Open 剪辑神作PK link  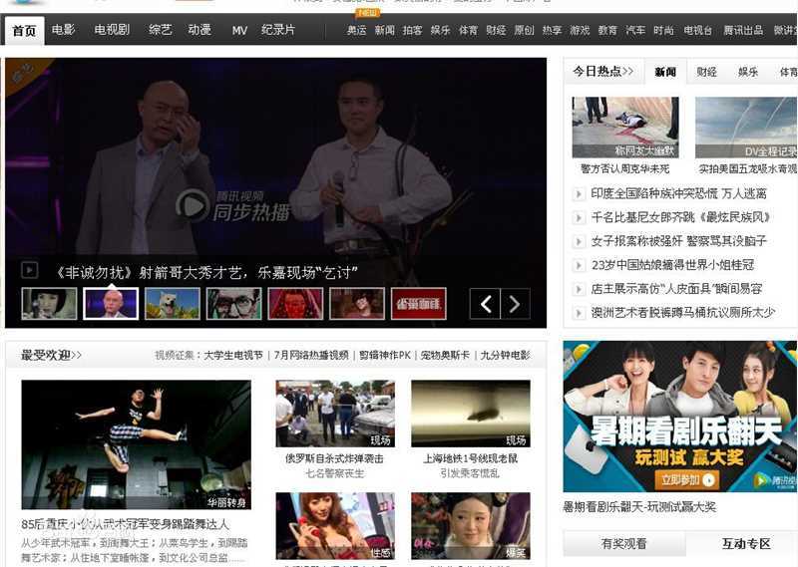tap(385, 355)
